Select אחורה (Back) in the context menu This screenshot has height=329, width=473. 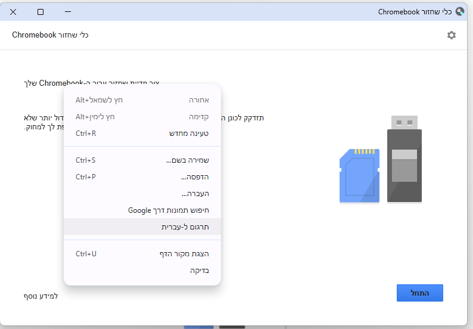198,100
